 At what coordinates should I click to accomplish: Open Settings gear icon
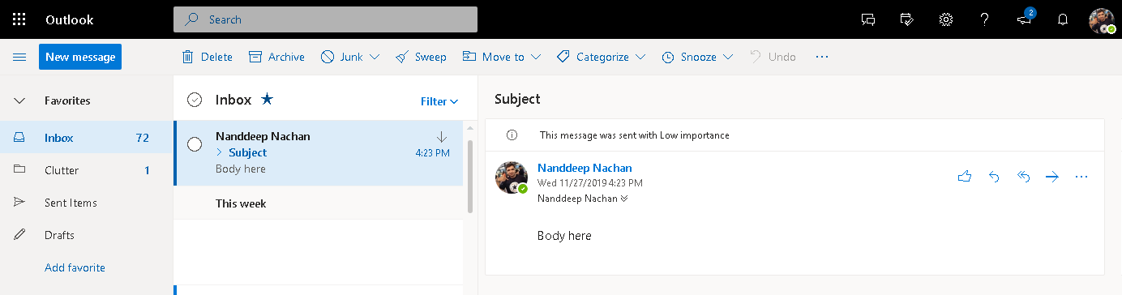(945, 19)
